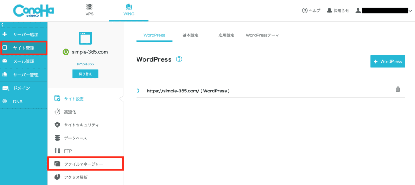Switch to 基本設定 tab
Viewport: 415px width, 185px height.
190,35
